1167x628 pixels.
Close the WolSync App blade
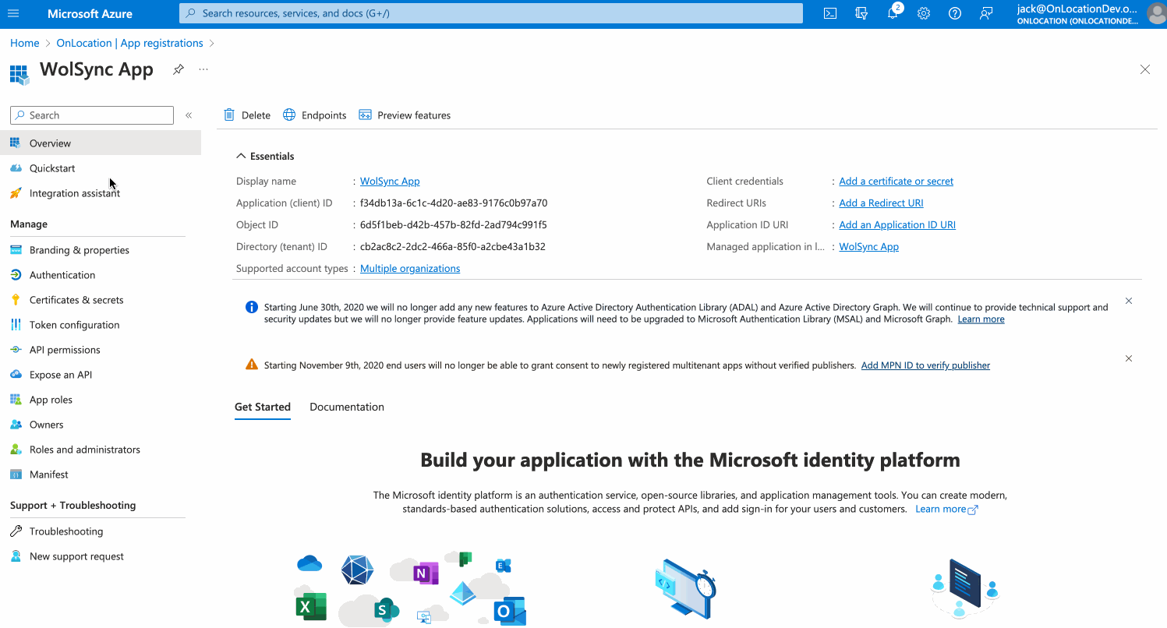tap(1145, 69)
